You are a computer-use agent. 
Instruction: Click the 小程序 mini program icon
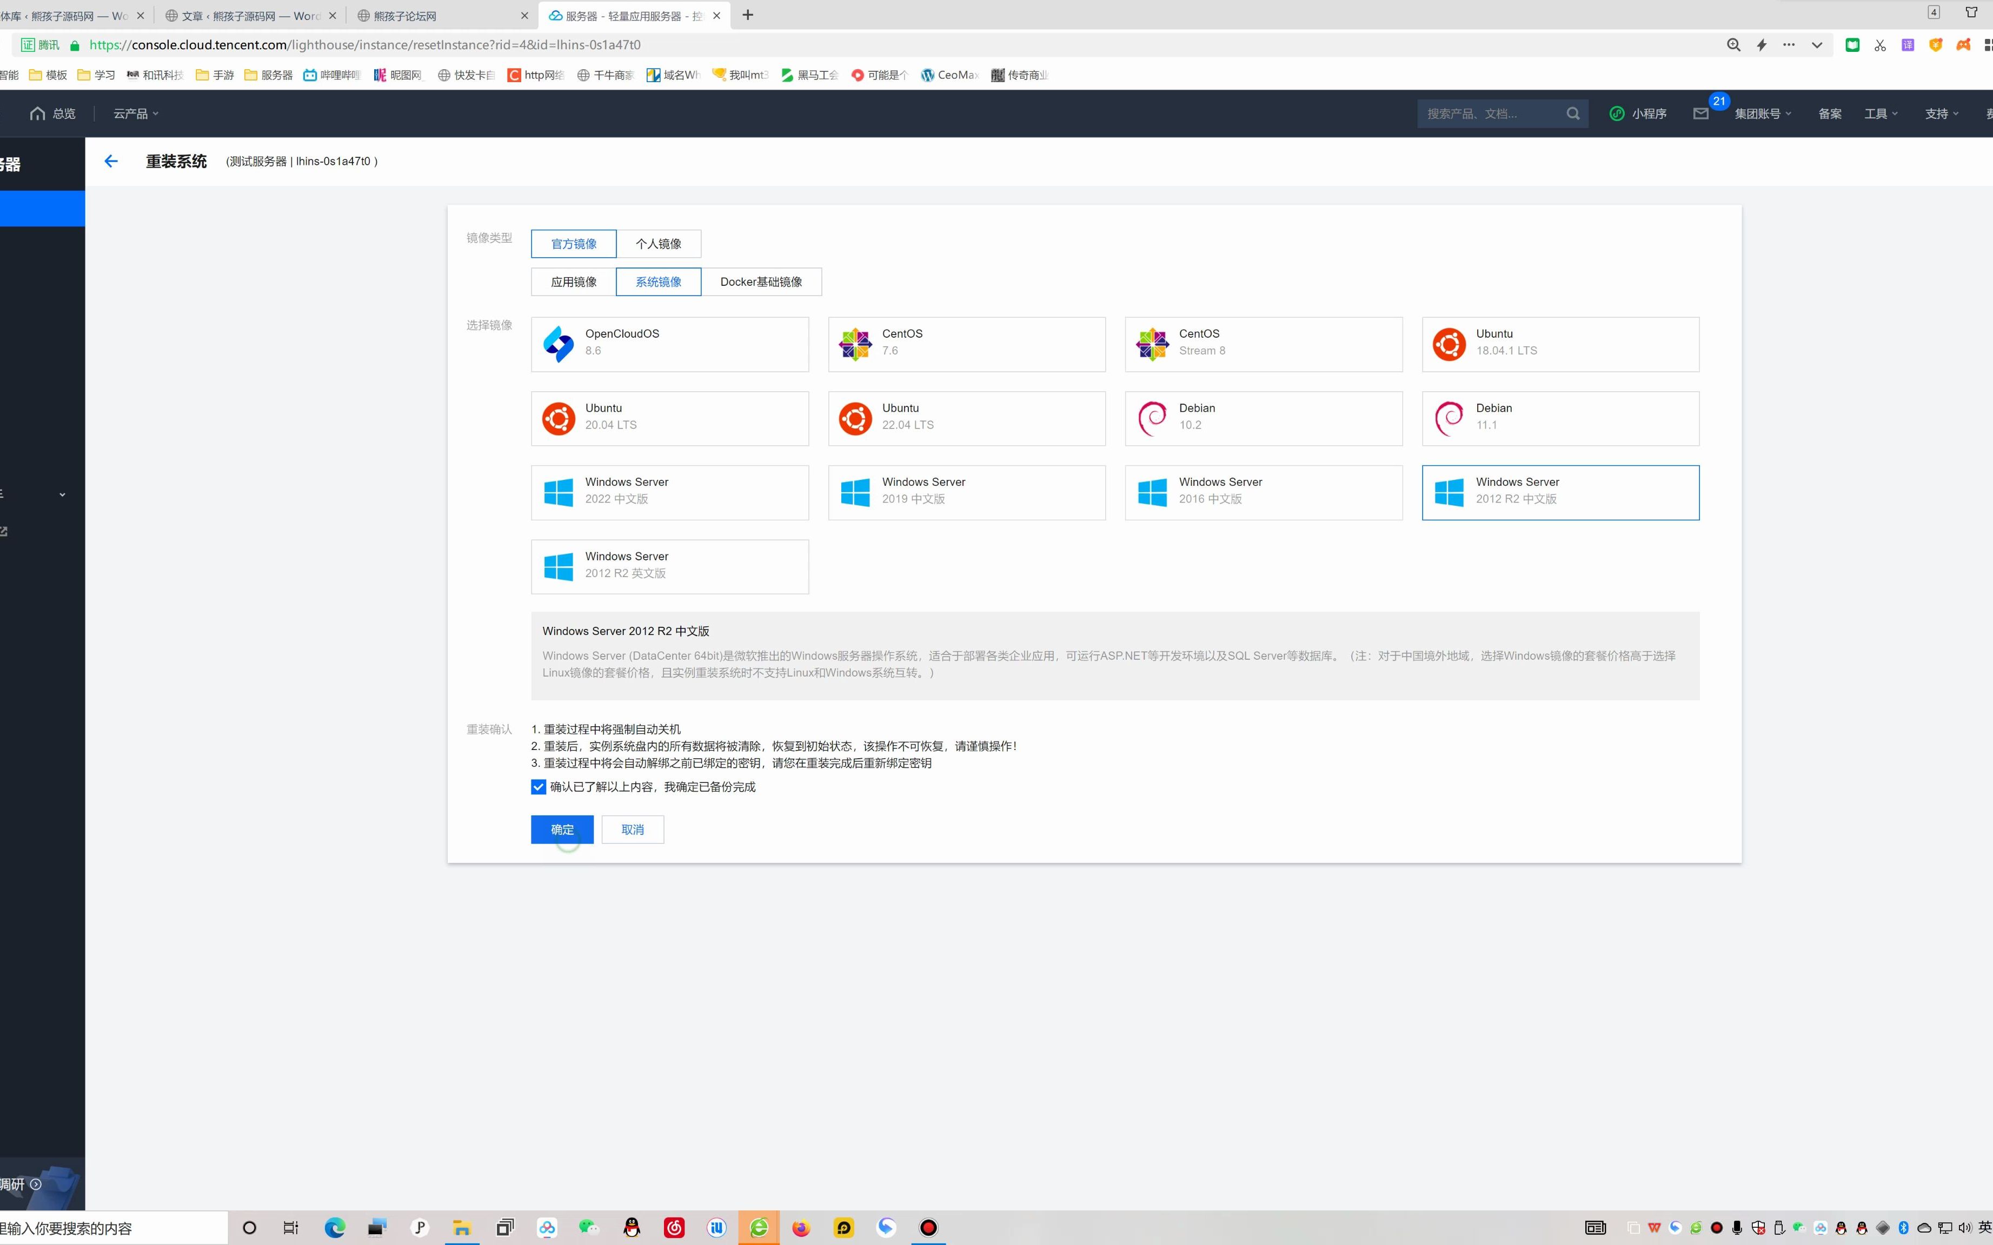point(1617,113)
